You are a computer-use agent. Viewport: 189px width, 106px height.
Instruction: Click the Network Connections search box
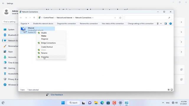[148, 18]
